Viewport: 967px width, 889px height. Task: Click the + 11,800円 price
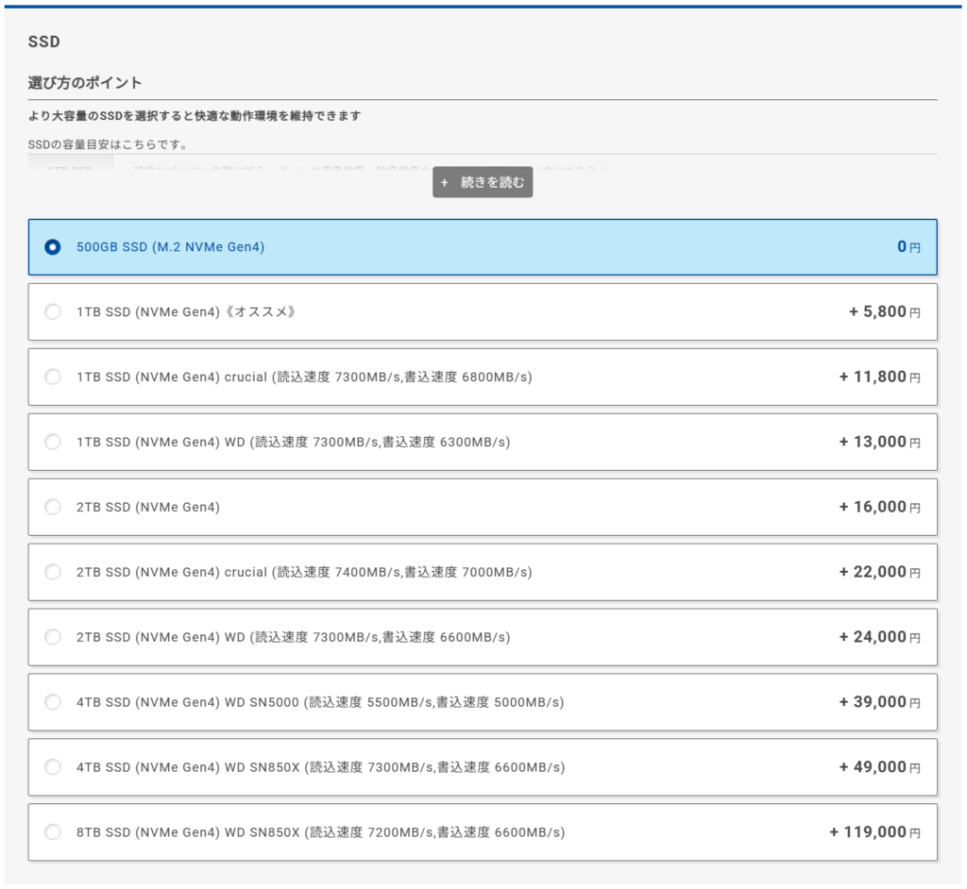(879, 377)
